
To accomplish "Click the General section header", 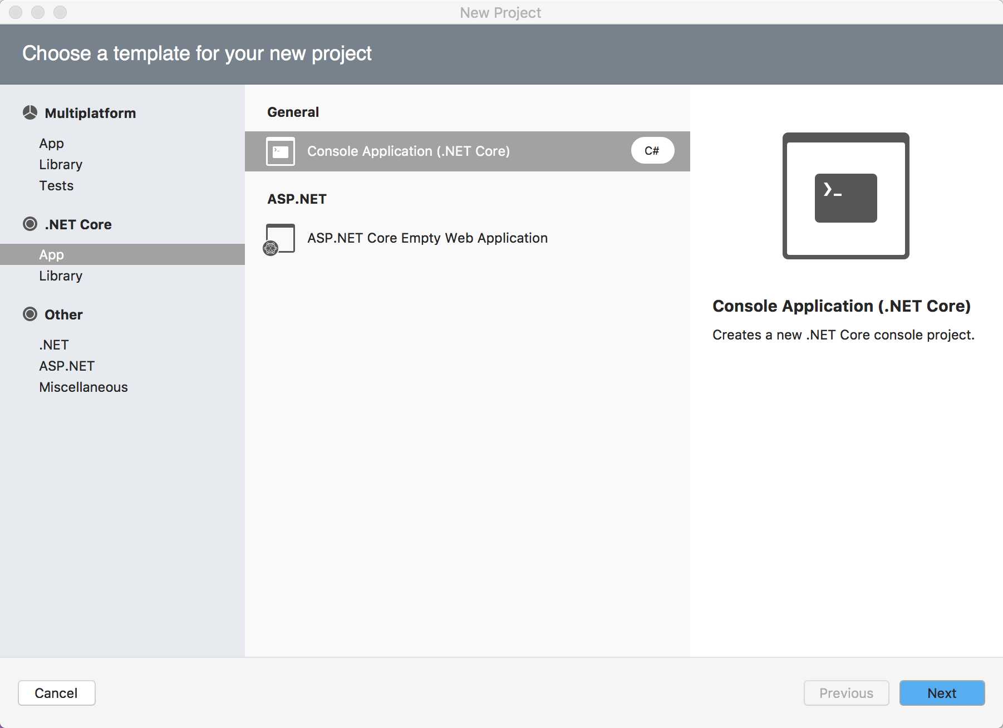I will click(293, 112).
